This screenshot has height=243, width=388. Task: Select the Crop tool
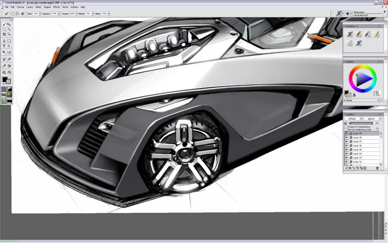[5, 34]
